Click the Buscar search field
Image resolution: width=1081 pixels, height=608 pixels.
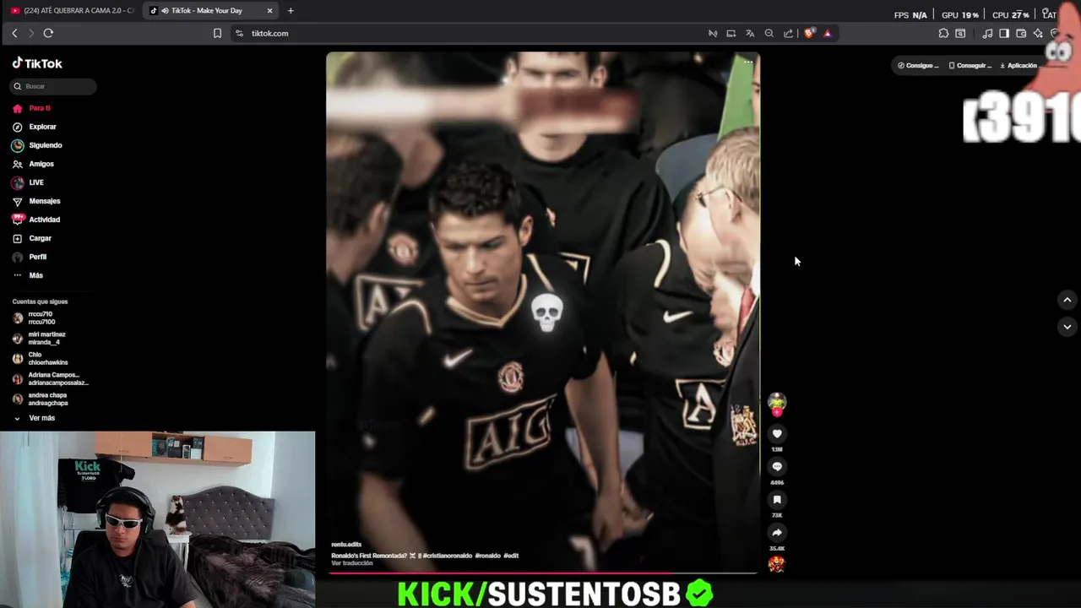pyautogui.click(x=54, y=86)
